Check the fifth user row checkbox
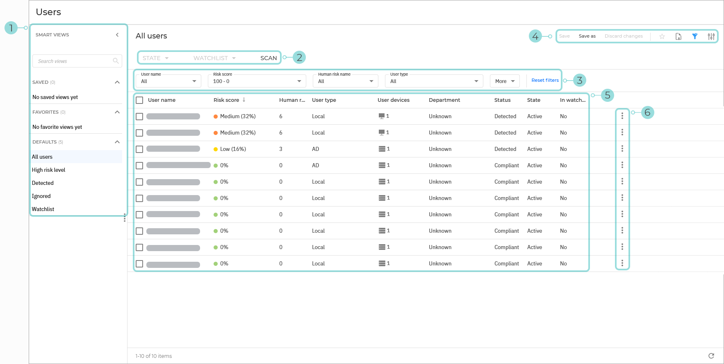The image size is (724, 364). (x=139, y=182)
